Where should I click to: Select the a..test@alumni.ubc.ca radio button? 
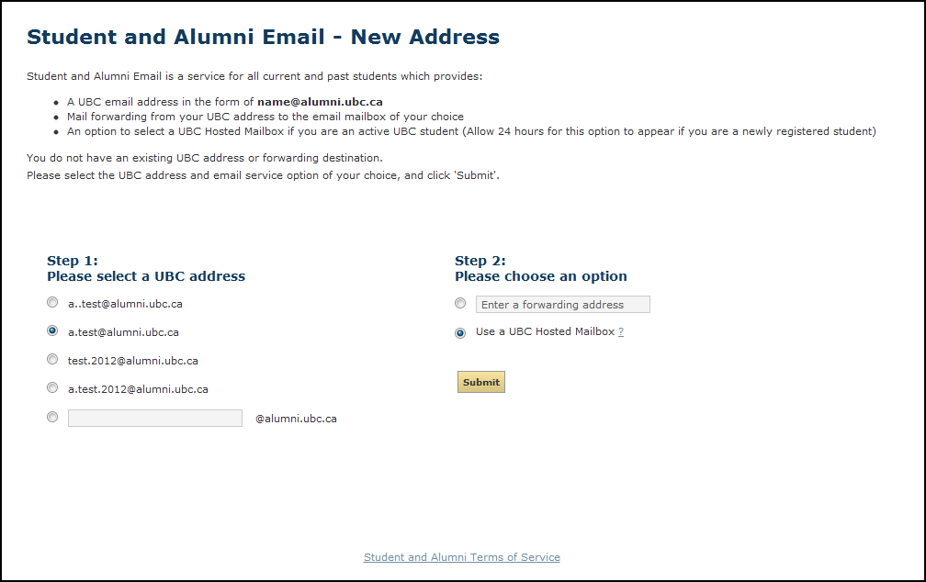tap(52, 302)
